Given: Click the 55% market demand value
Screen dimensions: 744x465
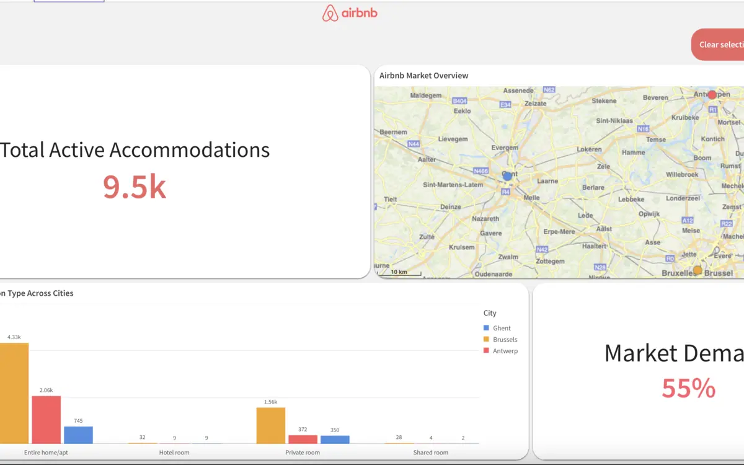Looking at the screenshot, I should point(688,388).
